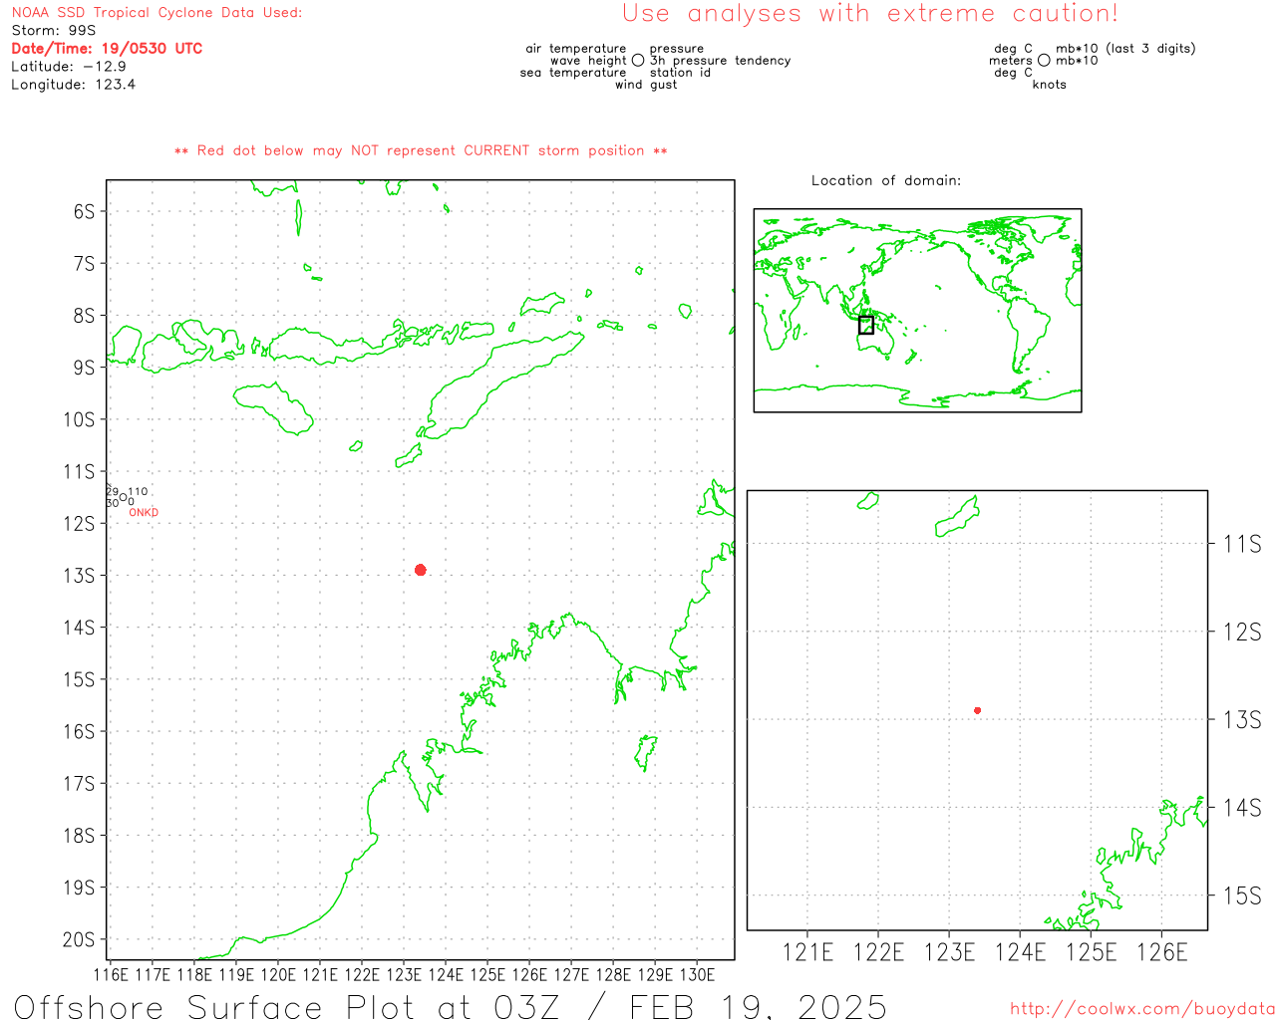Open the coolwx.com/buoydata link
1276x1020 pixels.
pyautogui.click(x=1142, y=1009)
